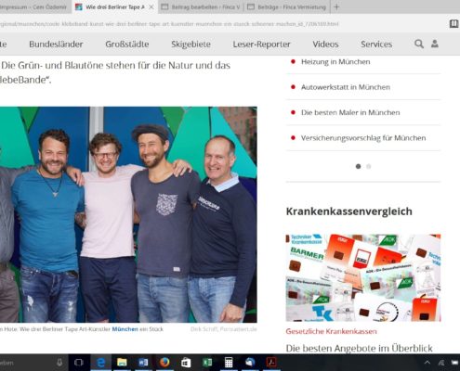The image size is (460, 371).
Task: Open Calculator from the taskbar
Action: point(229,363)
